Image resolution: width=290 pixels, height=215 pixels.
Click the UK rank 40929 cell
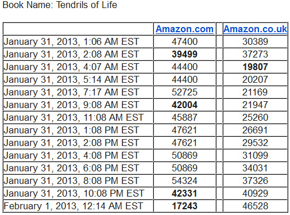tap(255, 193)
